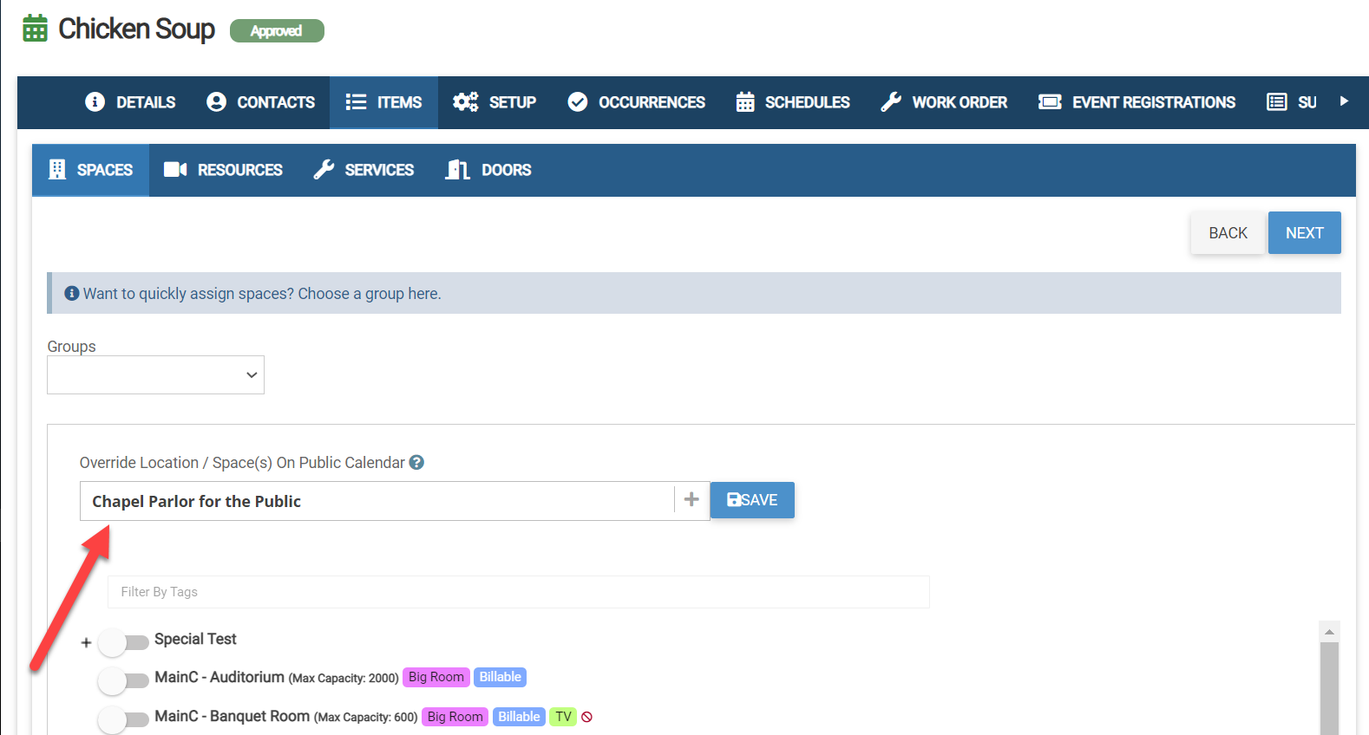The width and height of the screenshot is (1369, 735).
Task: Open the Doors sub-tab icon
Action: 457,170
